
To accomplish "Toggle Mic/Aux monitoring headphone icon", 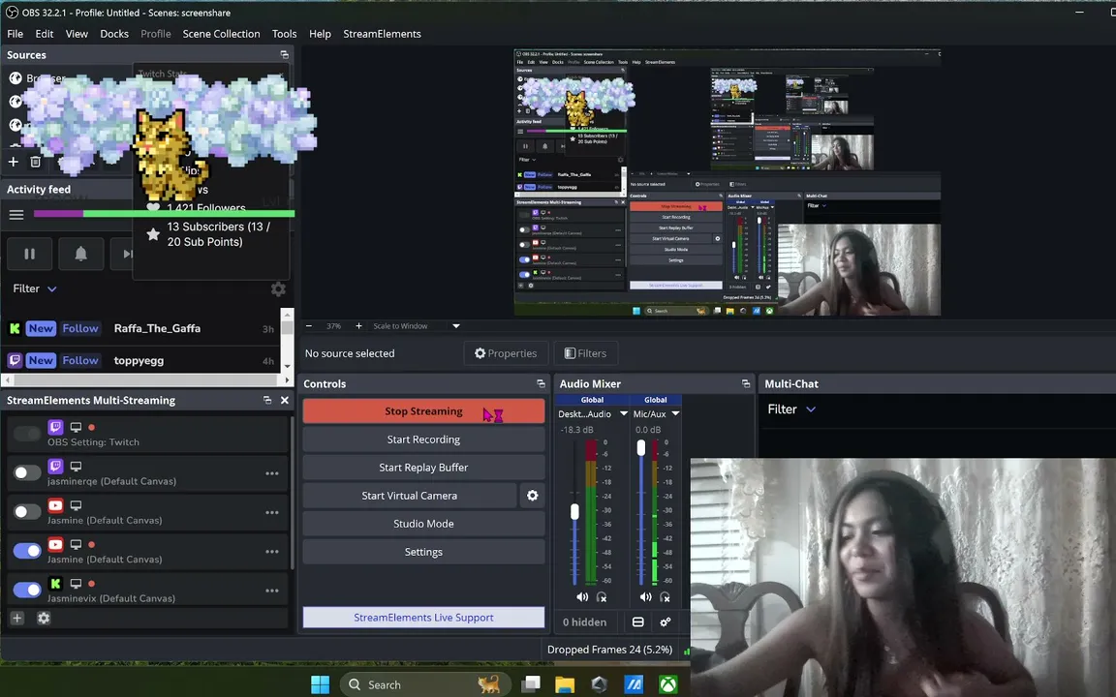I will [665, 597].
